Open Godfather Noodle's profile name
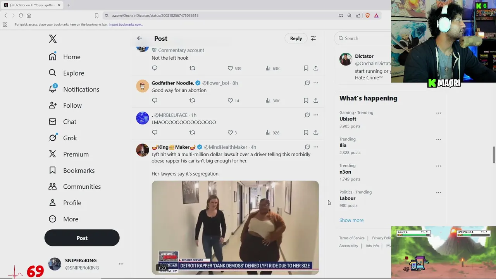This screenshot has height=279, width=496. (173, 83)
